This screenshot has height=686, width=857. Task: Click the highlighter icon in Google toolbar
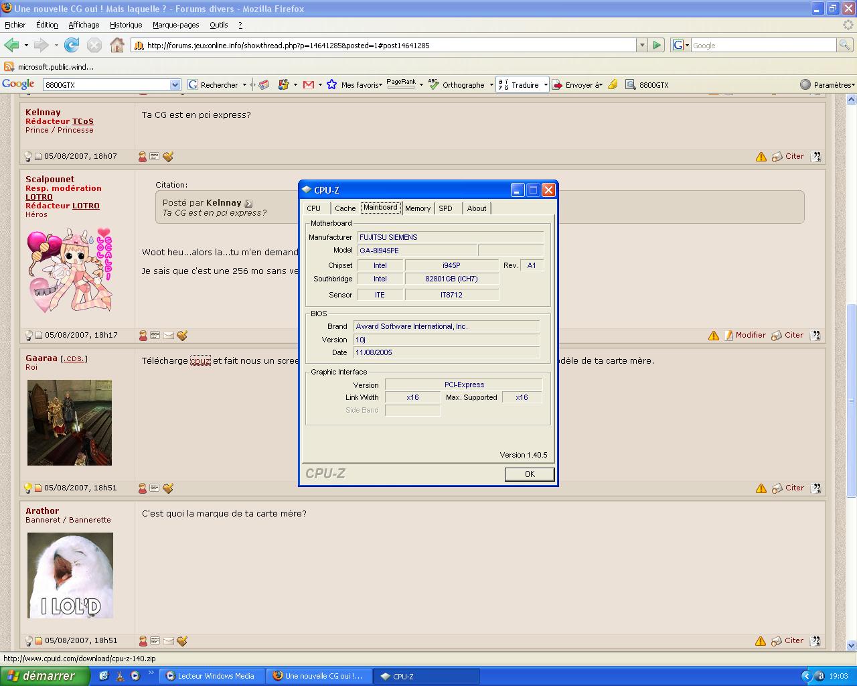pyautogui.click(x=613, y=84)
